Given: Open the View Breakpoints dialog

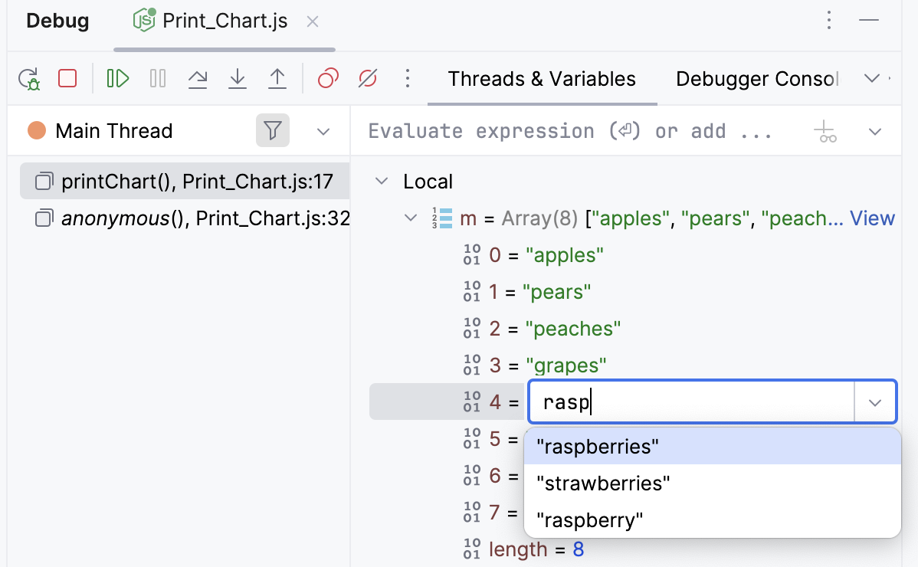Looking at the screenshot, I should (x=328, y=78).
